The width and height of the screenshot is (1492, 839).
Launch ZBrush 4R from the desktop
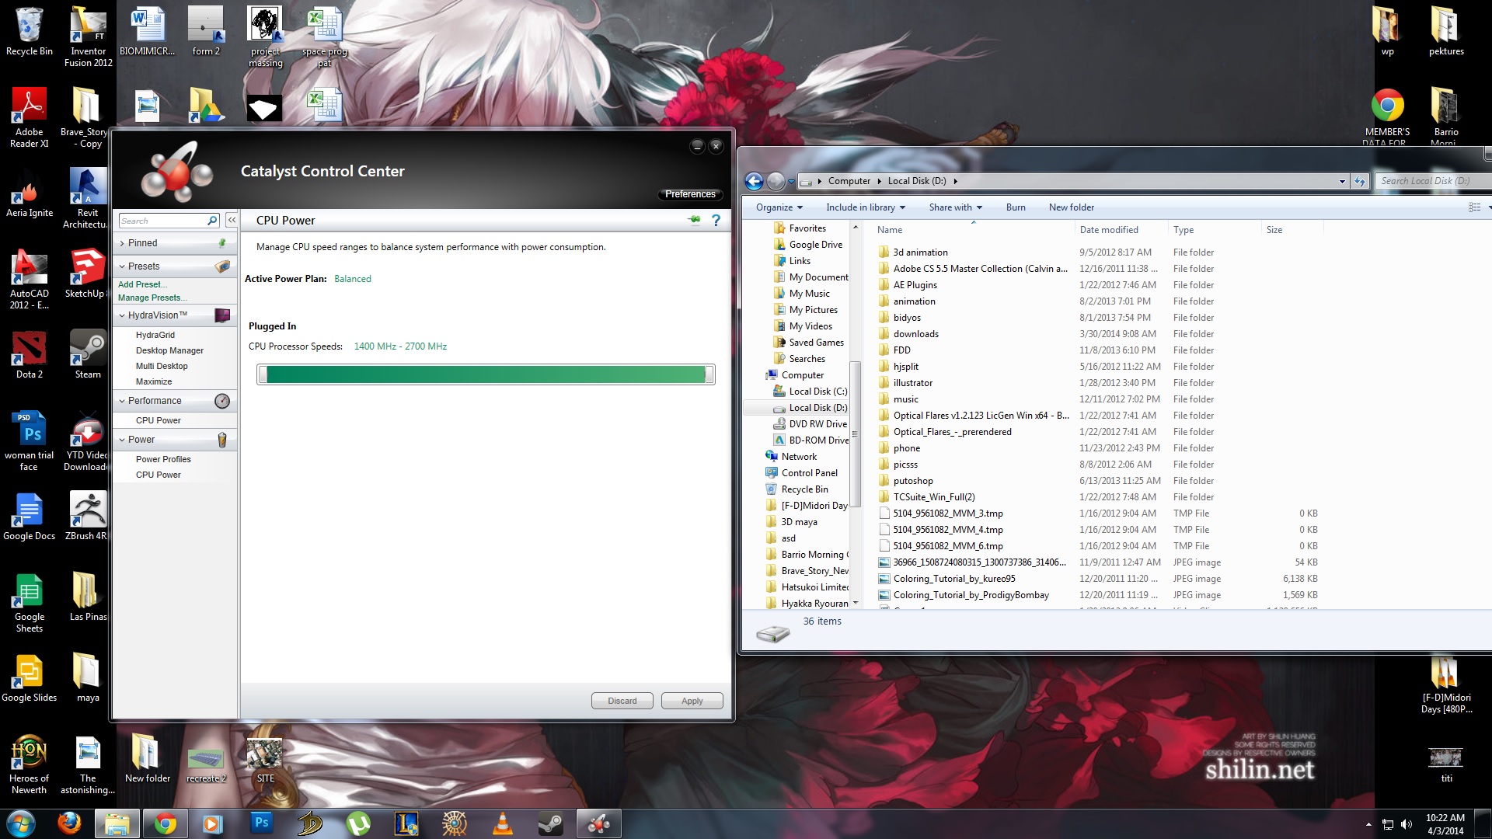pyautogui.click(x=88, y=516)
